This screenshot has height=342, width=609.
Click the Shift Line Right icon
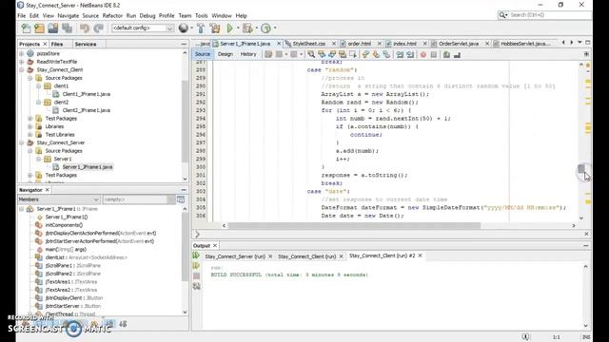point(410,55)
